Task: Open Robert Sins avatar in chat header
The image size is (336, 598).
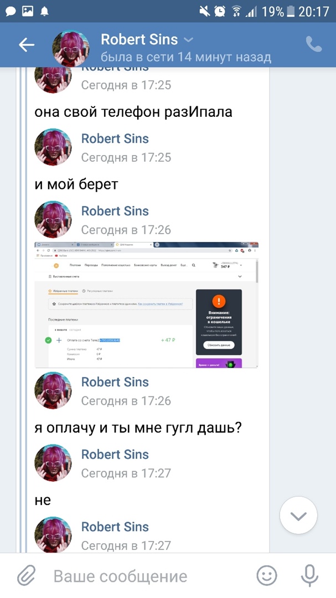Action: pos(71,47)
